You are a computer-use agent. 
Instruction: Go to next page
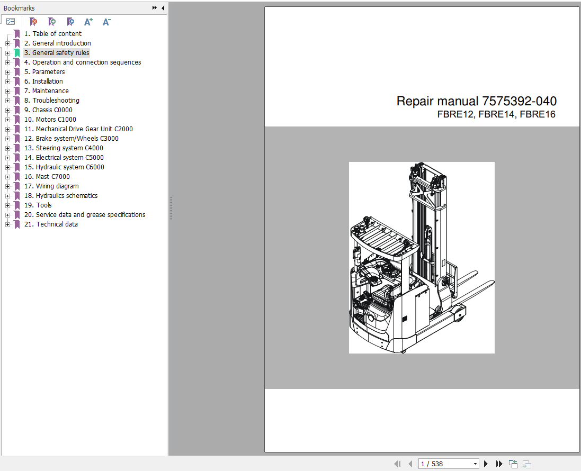486,464
